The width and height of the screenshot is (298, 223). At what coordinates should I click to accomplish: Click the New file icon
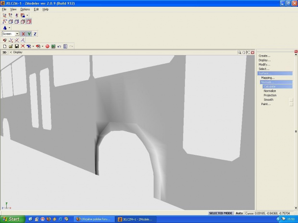(4, 47)
